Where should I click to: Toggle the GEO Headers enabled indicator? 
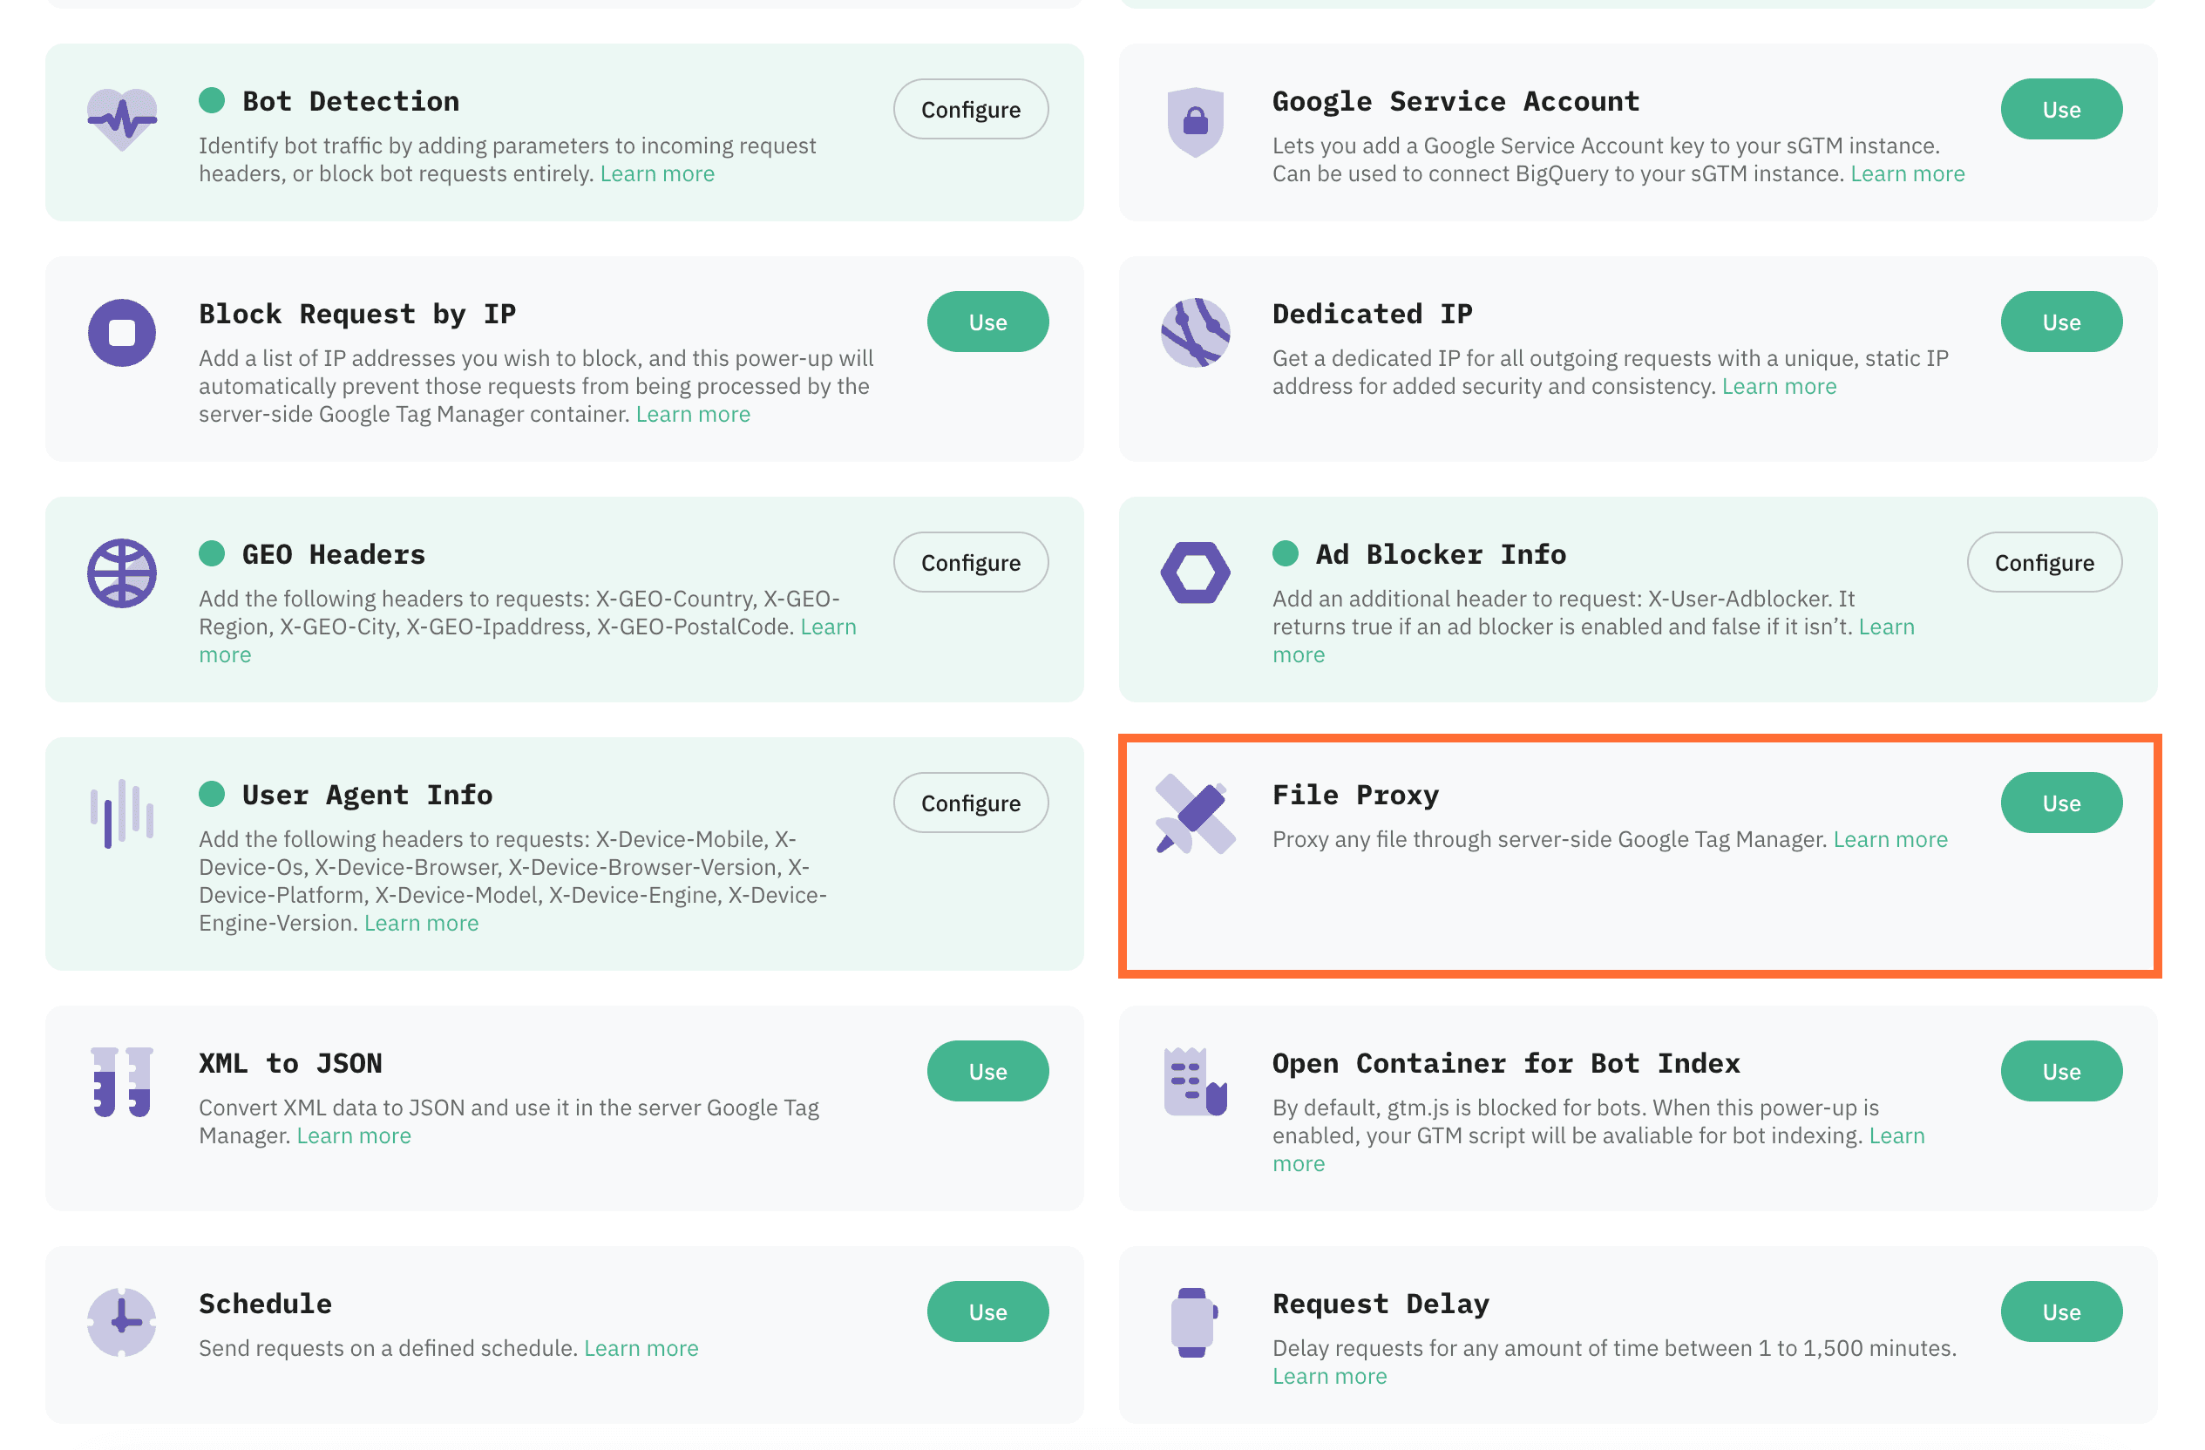click(213, 553)
